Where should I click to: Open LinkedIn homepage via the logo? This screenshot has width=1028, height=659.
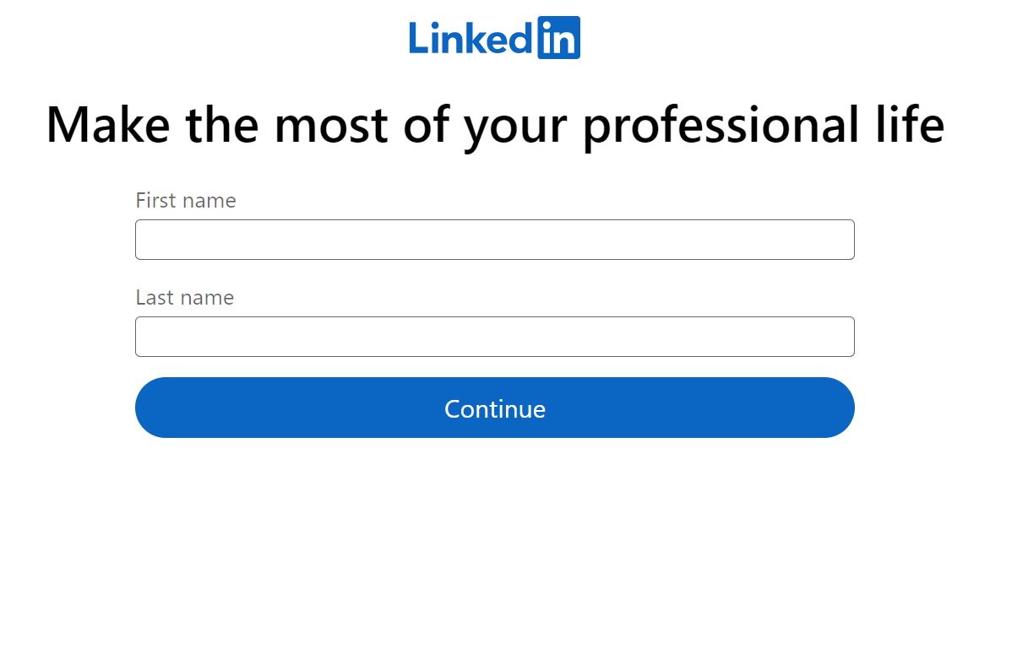pyautogui.click(x=494, y=37)
